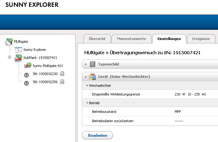Select the Einstellungen tab
Viewport: 218px width, 142px height.
click(x=169, y=39)
